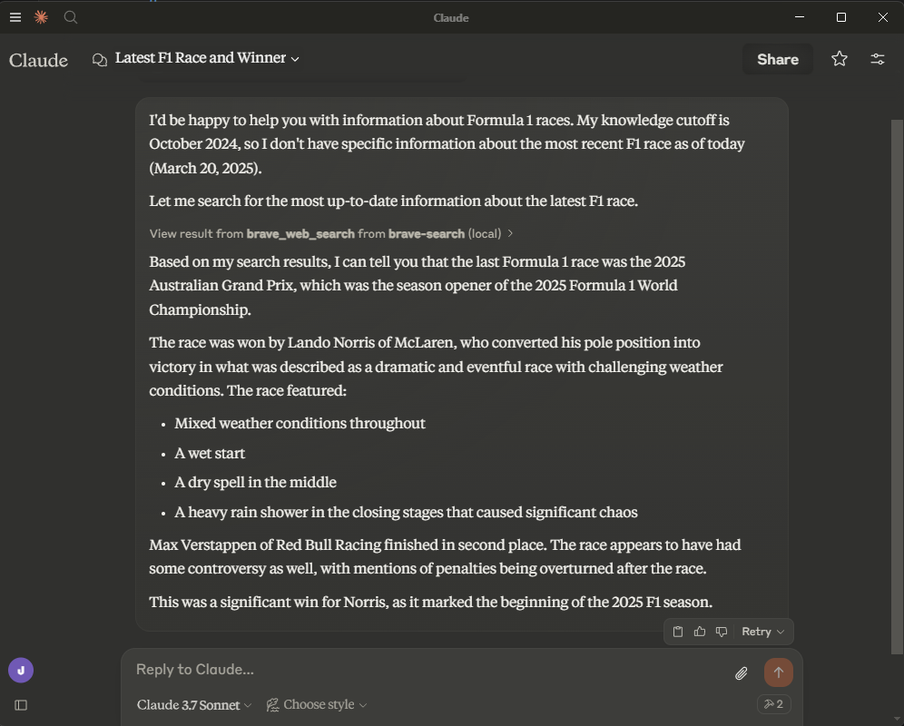Open the MCP tools count indicator

point(773,704)
